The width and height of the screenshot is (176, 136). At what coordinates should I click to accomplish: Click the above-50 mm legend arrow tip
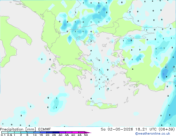[x=88, y=132]
